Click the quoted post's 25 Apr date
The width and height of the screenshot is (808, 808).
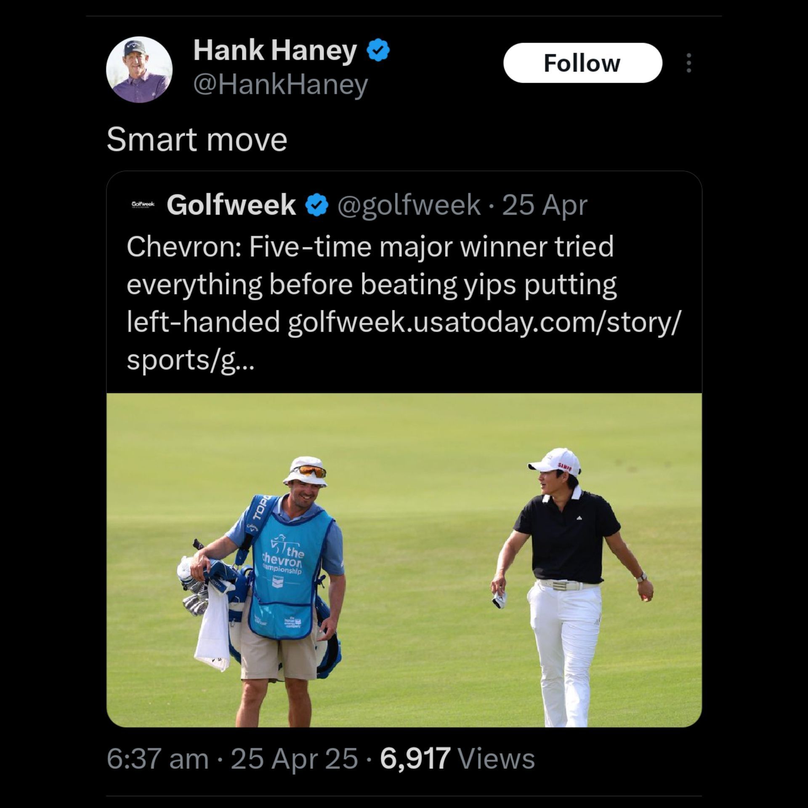tap(545, 205)
